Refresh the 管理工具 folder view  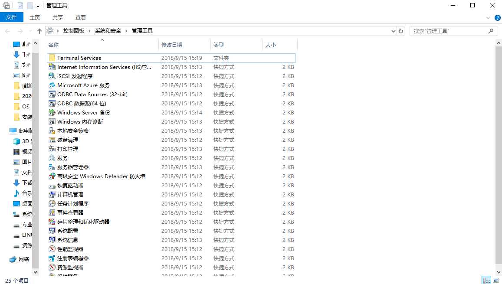point(400,31)
